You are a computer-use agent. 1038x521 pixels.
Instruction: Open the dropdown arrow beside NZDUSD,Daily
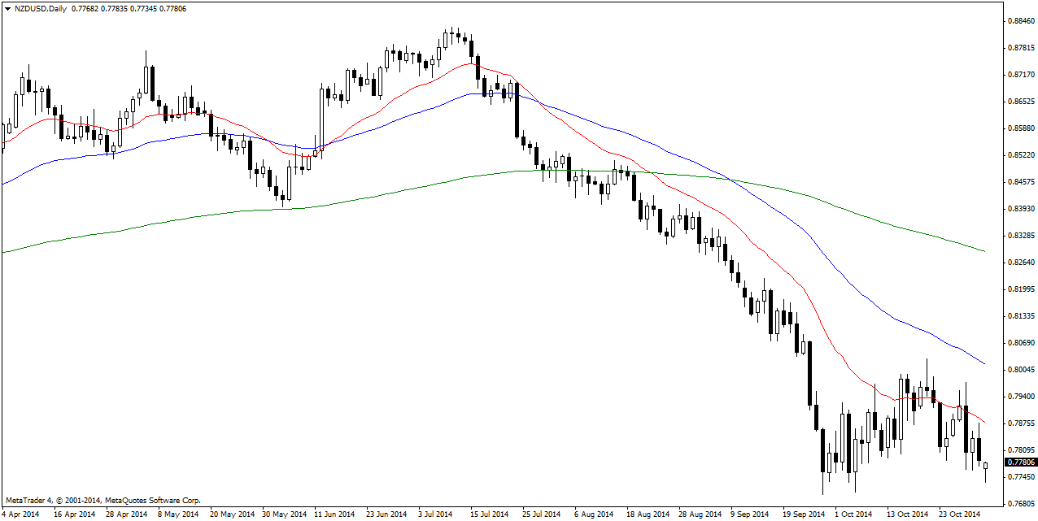(7, 8)
